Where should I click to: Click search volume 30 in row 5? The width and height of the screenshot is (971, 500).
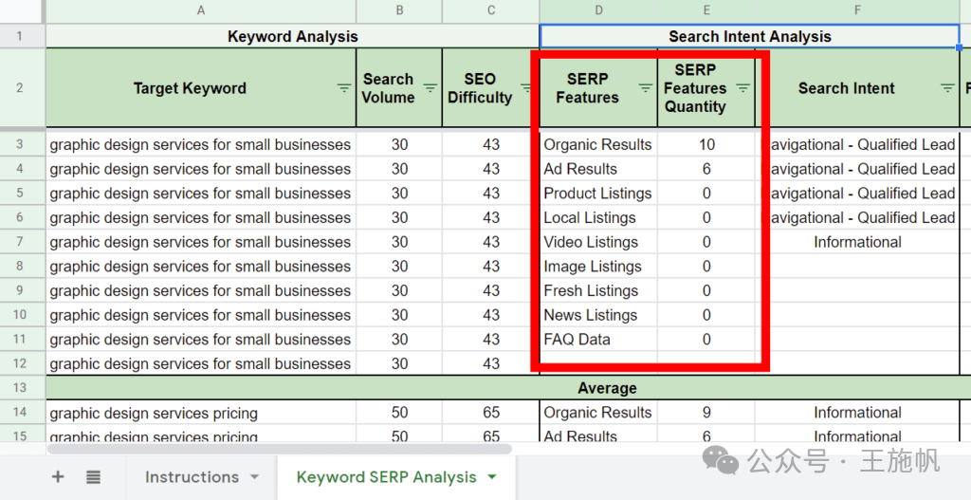399,194
